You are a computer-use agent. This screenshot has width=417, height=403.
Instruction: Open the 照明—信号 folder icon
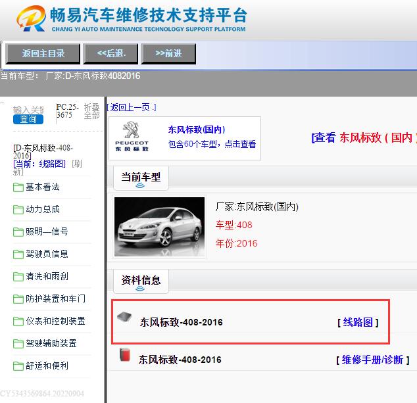18,232
